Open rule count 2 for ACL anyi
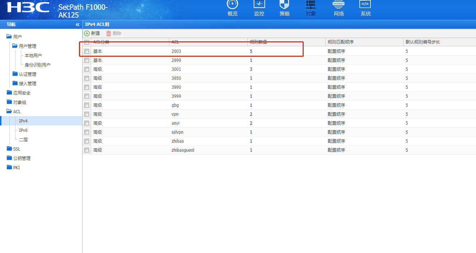 [251, 123]
